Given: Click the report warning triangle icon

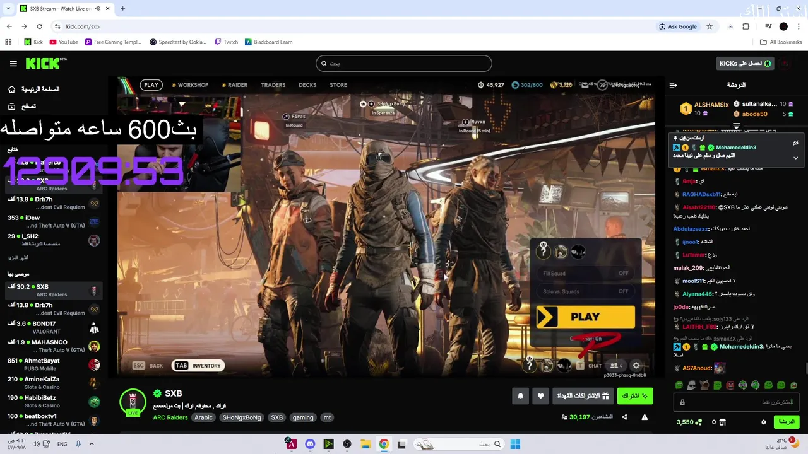Looking at the screenshot, I should coord(645,417).
